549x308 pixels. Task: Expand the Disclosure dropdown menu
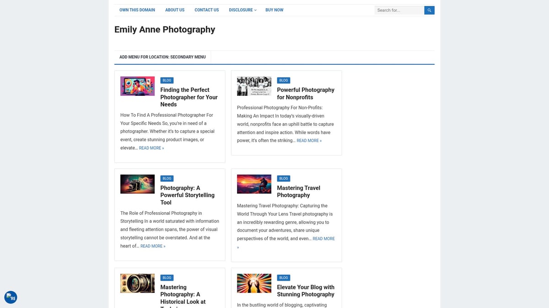242,10
